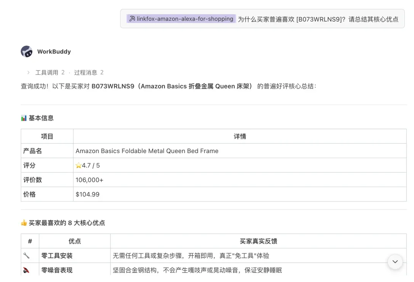Click the 工具调用 label
Screen dimensions: 414x282
pyautogui.click(x=47, y=73)
